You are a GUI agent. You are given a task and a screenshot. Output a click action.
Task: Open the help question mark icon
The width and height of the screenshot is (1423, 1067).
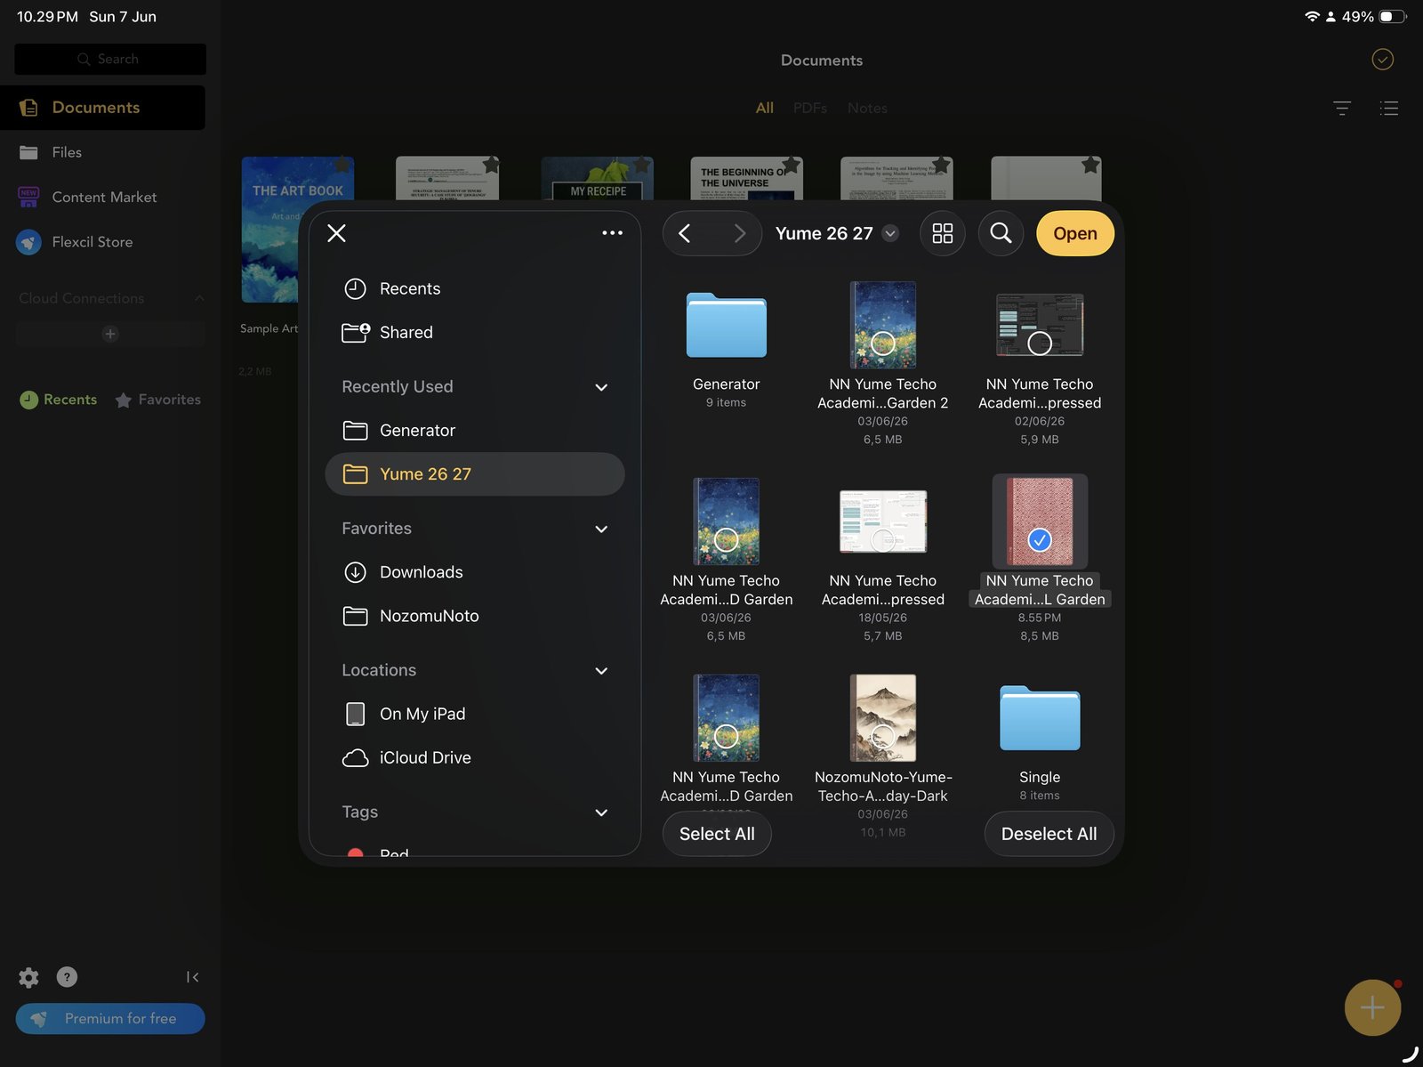click(67, 977)
